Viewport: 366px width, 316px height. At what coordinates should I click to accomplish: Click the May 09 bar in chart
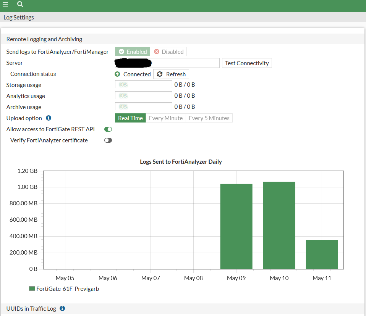tap(236, 226)
